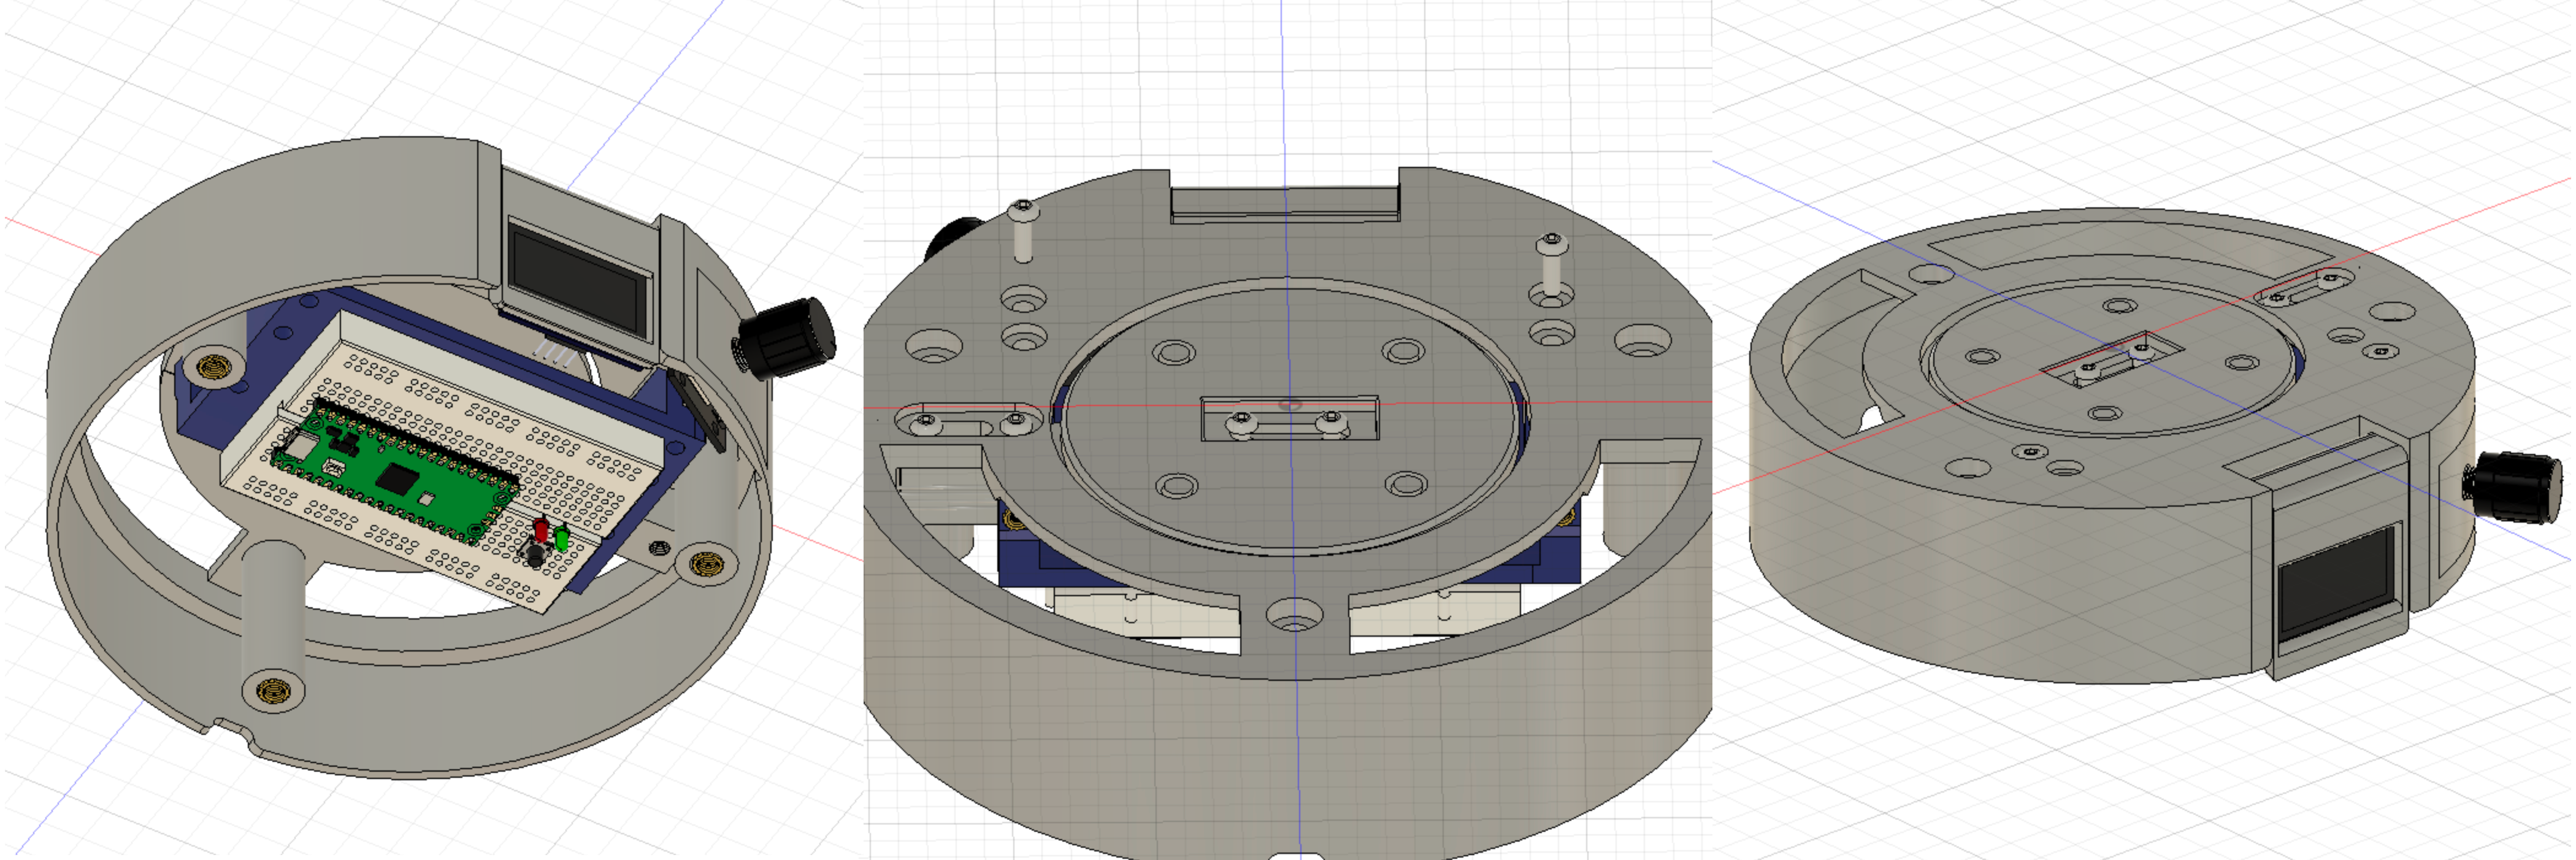
Task: Select the bottom center countersunk hole in middle view
Action: pyautogui.click(x=1294, y=613)
